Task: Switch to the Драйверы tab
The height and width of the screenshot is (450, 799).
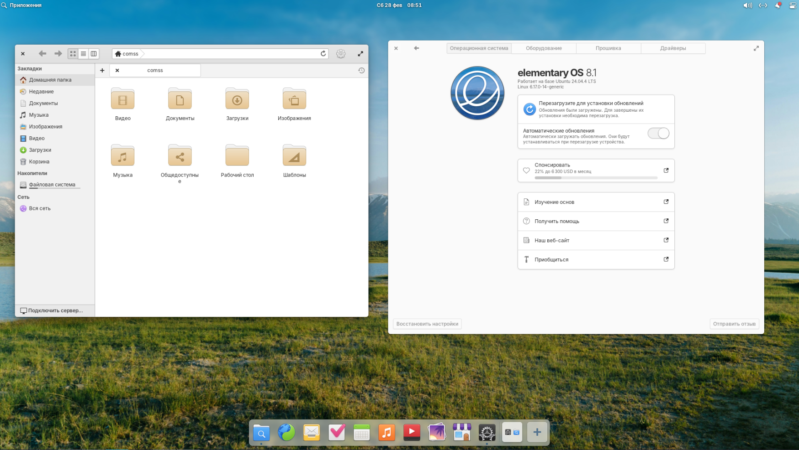Action: tap(672, 48)
